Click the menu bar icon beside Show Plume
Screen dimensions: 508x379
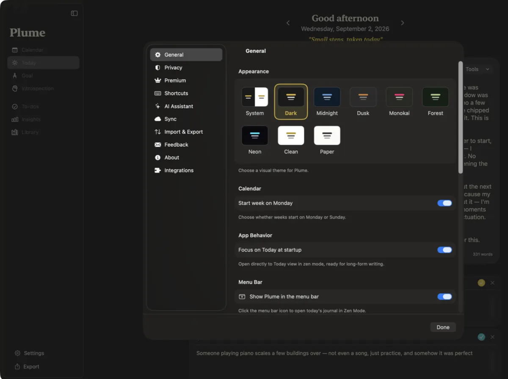(242, 297)
